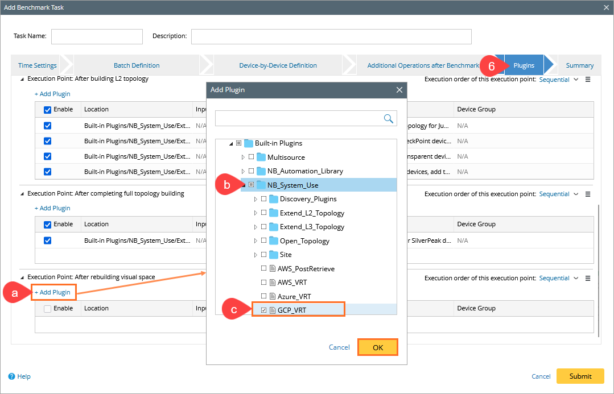Click Add Plugin under rebuilding visual space
The width and height of the screenshot is (614, 394).
pyautogui.click(x=52, y=292)
